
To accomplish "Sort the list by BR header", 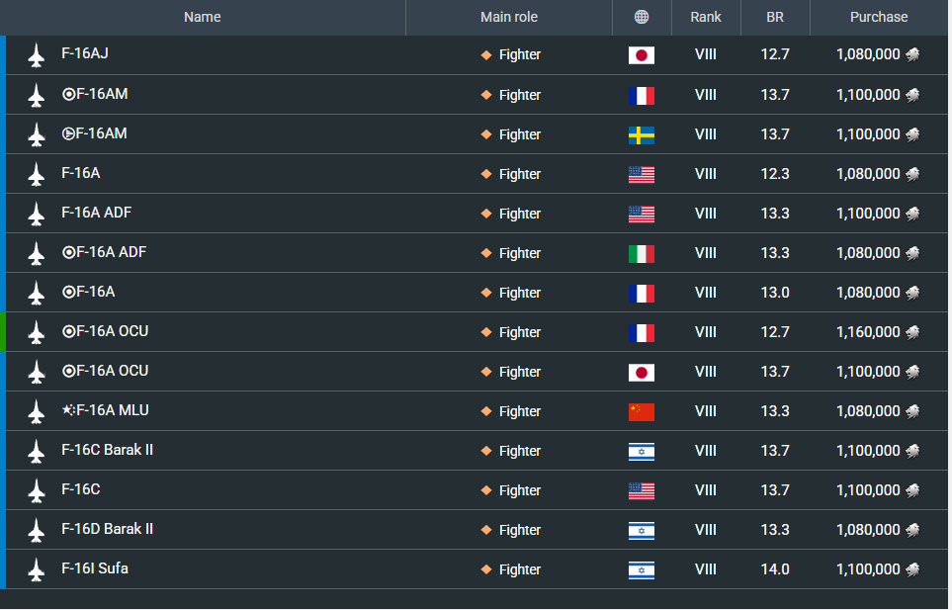I will (775, 17).
